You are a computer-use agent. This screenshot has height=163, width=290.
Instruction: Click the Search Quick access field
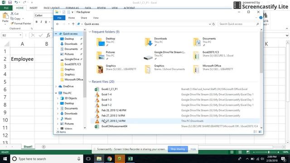coord(239,24)
